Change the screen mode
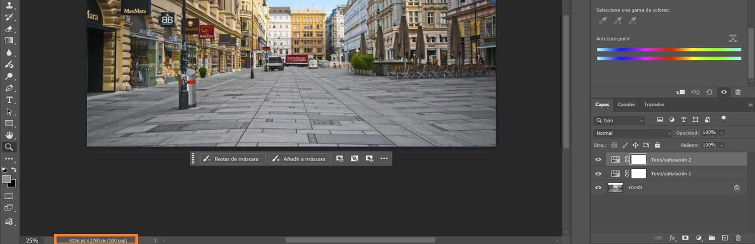 pyautogui.click(x=9, y=208)
